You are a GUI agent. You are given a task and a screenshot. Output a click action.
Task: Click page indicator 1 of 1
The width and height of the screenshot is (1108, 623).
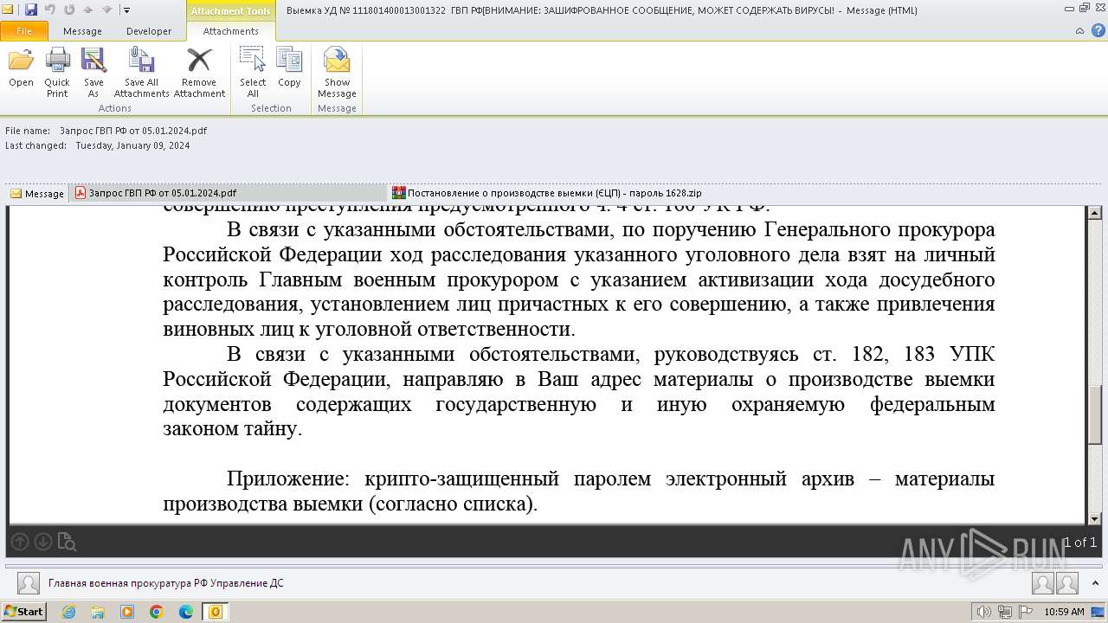coord(1079,543)
